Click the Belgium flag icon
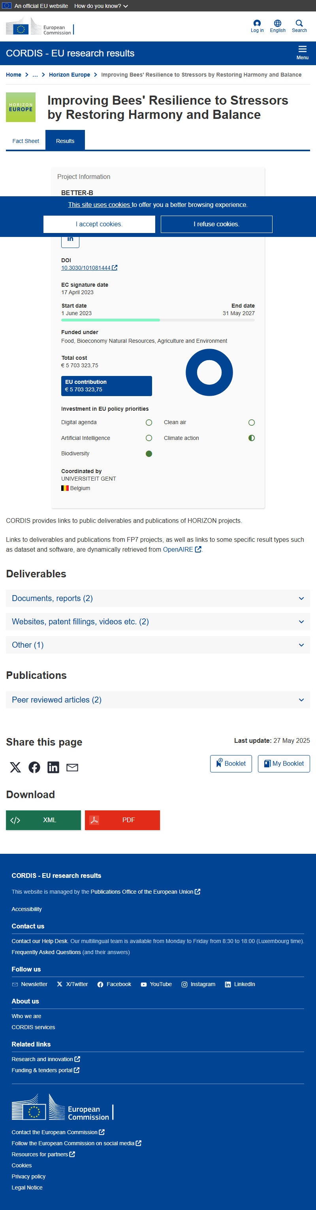This screenshot has width=316, height=1210. pos(65,488)
